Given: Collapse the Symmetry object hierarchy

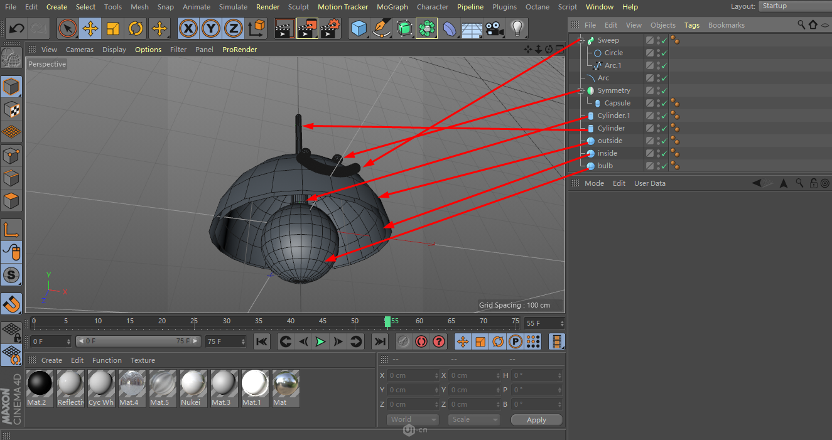Looking at the screenshot, I should point(581,90).
